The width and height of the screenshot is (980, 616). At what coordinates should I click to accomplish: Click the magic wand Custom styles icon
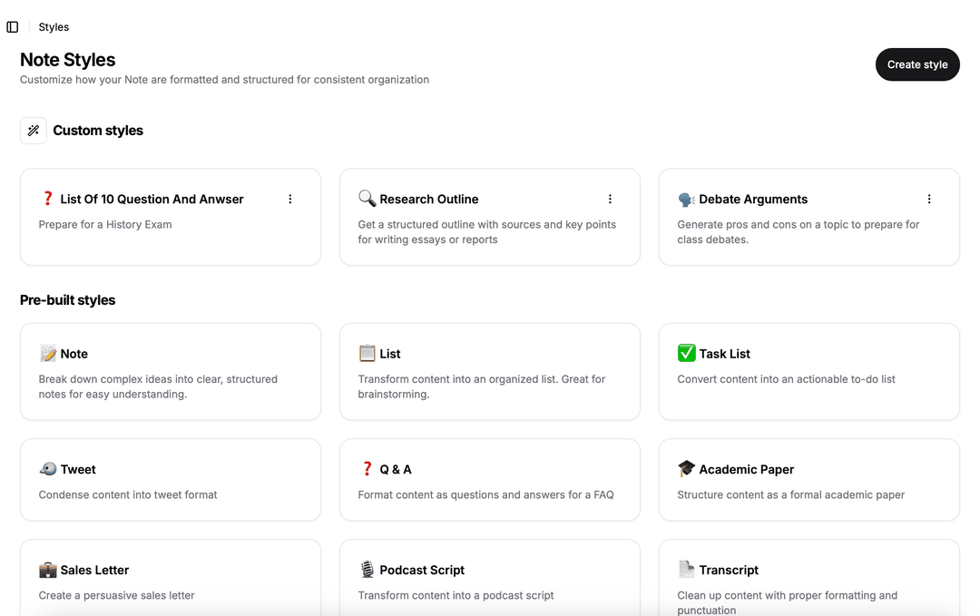(34, 131)
